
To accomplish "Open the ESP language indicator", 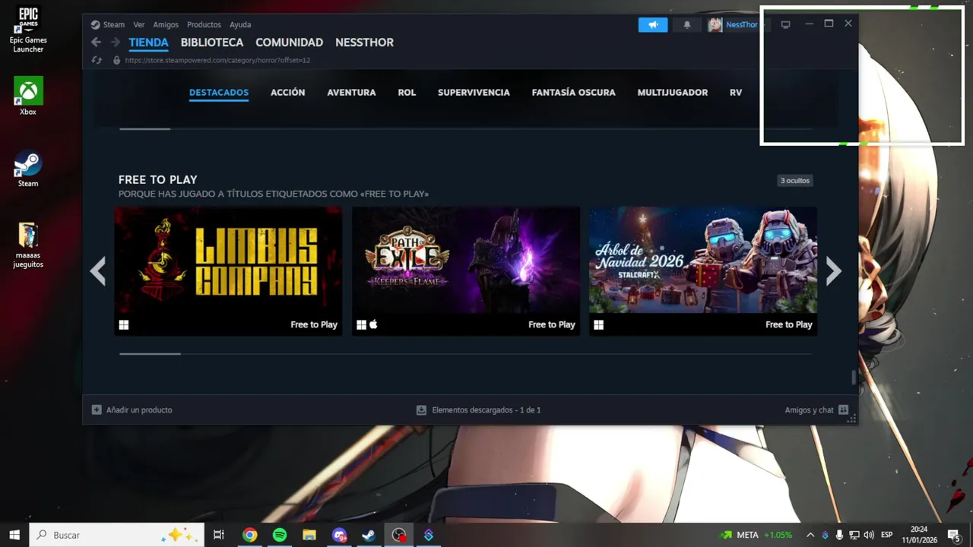I will 886,535.
